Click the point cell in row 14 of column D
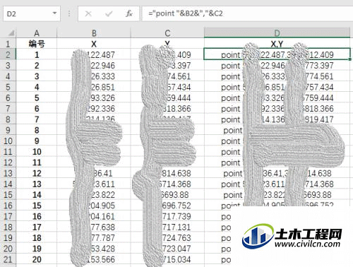 pos(277,184)
